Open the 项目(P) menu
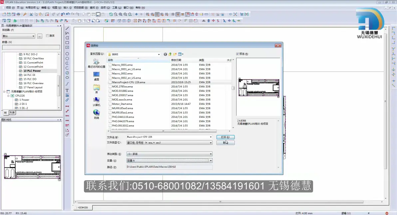Viewport: 397px width, 215px height. [x=10, y=8]
